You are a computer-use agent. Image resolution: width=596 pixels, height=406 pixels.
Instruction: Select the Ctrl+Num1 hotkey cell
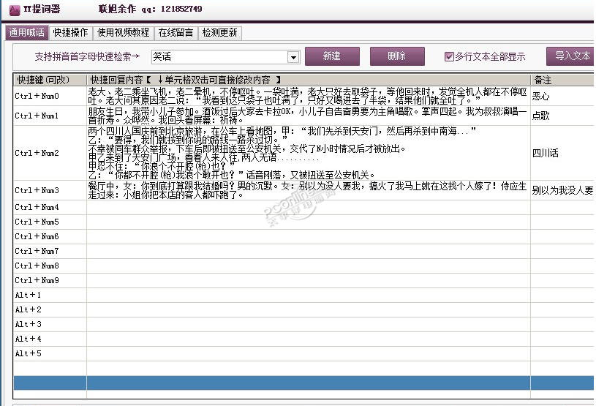[x=50, y=116]
